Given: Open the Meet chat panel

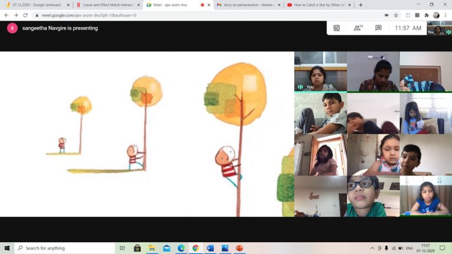Looking at the screenshot, I should pyautogui.click(x=378, y=28).
